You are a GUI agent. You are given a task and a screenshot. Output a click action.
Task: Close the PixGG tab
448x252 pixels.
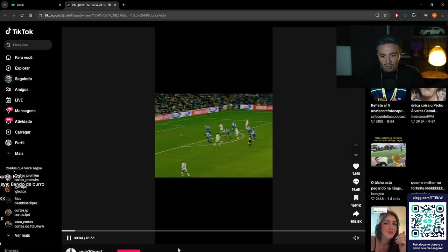click(x=59, y=5)
